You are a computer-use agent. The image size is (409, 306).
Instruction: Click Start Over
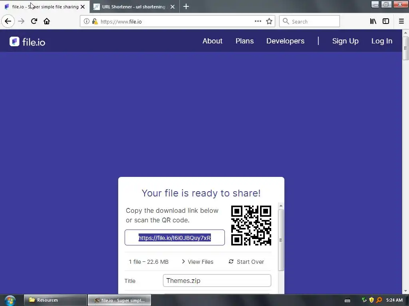pos(246,262)
